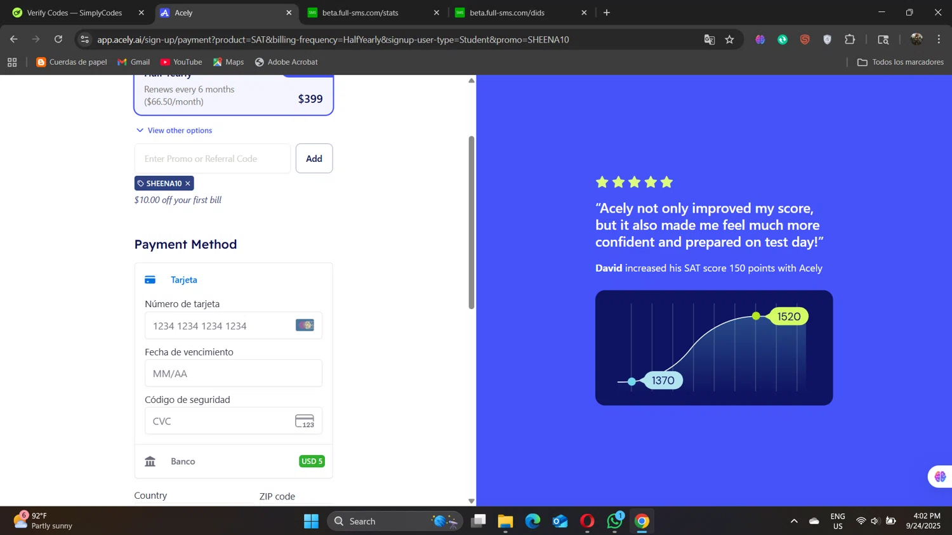The height and width of the screenshot is (535, 952).
Task: Switch the ENG US input language
Action: point(838,521)
